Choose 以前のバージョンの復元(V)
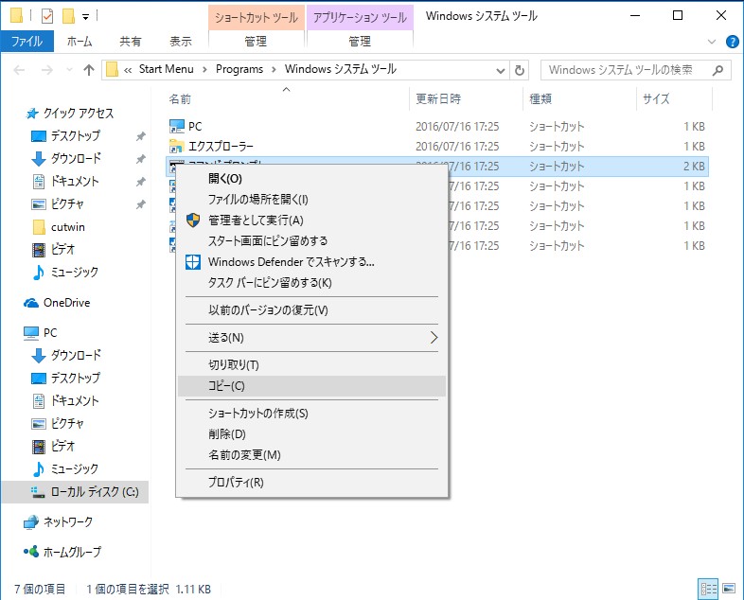This screenshot has height=600, width=744. click(311, 310)
